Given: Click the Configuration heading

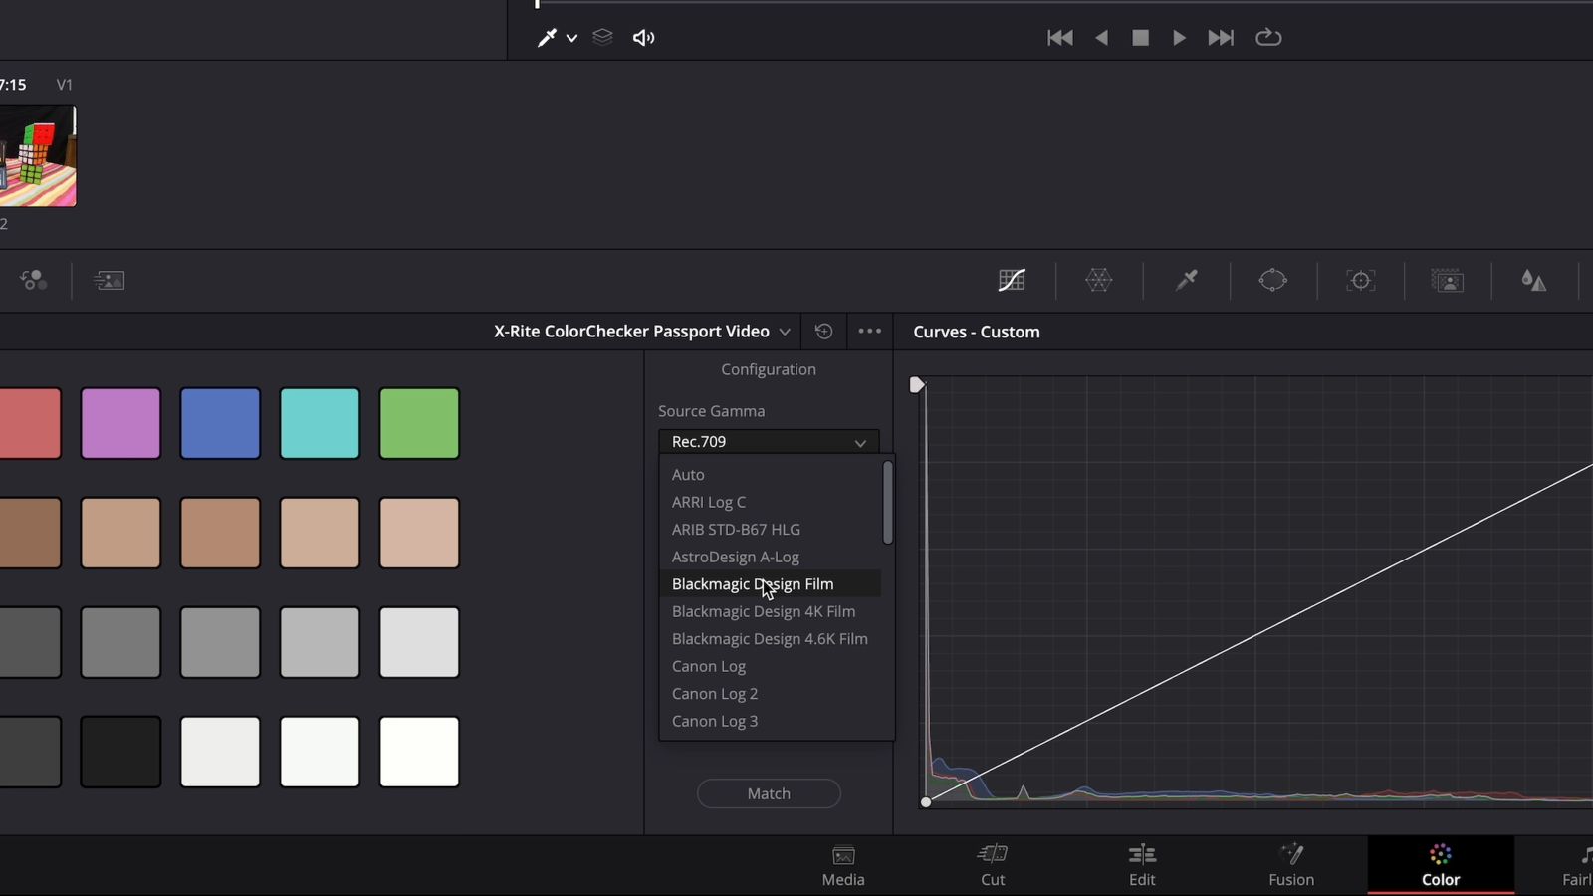Looking at the screenshot, I should 769,369.
